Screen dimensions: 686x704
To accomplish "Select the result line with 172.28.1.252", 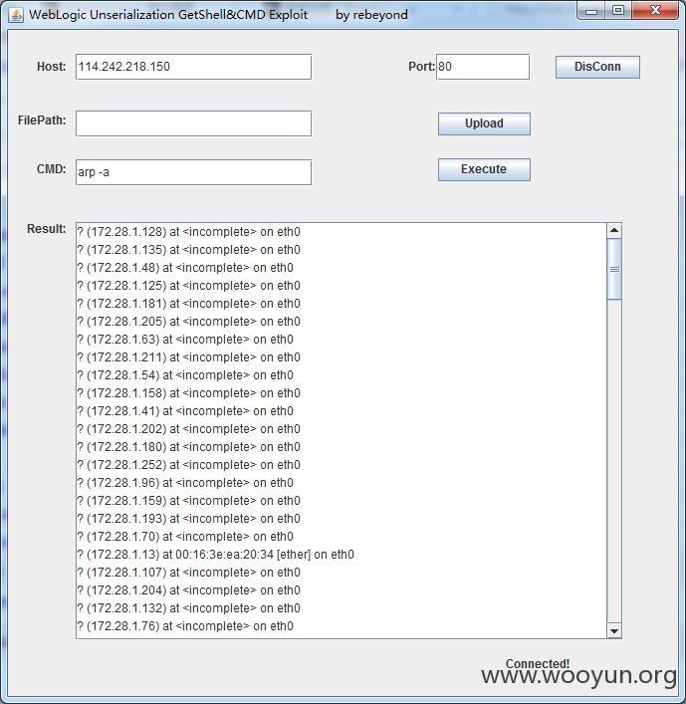I will click(x=188, y=465).
